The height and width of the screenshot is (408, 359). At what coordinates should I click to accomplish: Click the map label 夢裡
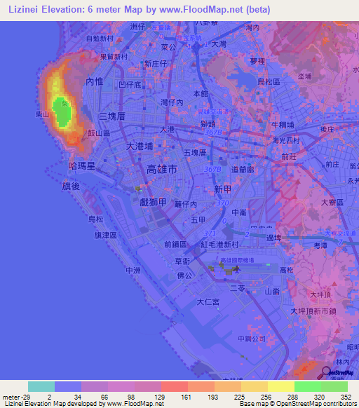coord(257,62)
